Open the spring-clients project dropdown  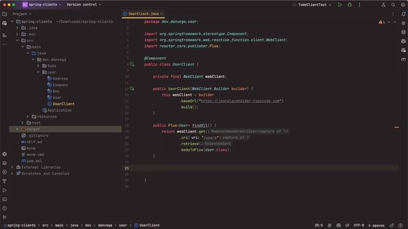(42, 4)
